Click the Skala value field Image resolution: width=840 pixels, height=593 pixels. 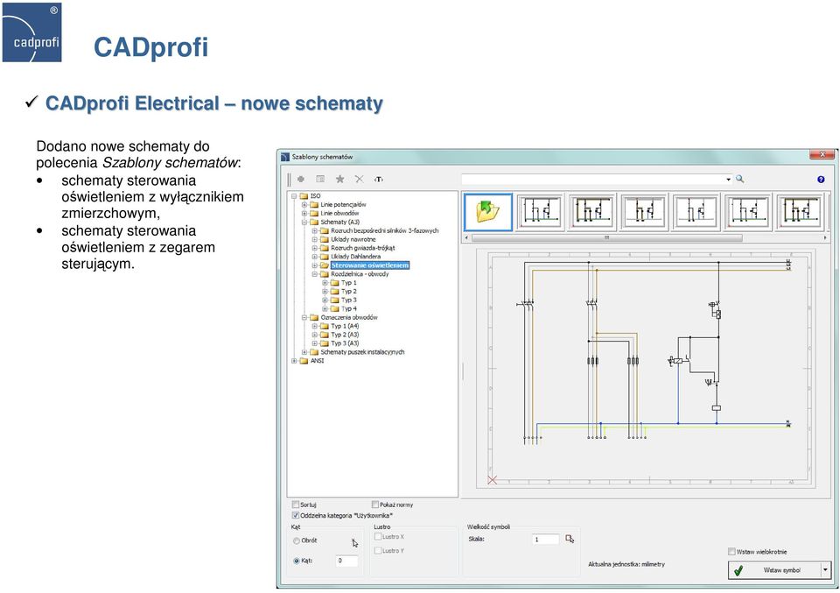[x=545, y=540]
